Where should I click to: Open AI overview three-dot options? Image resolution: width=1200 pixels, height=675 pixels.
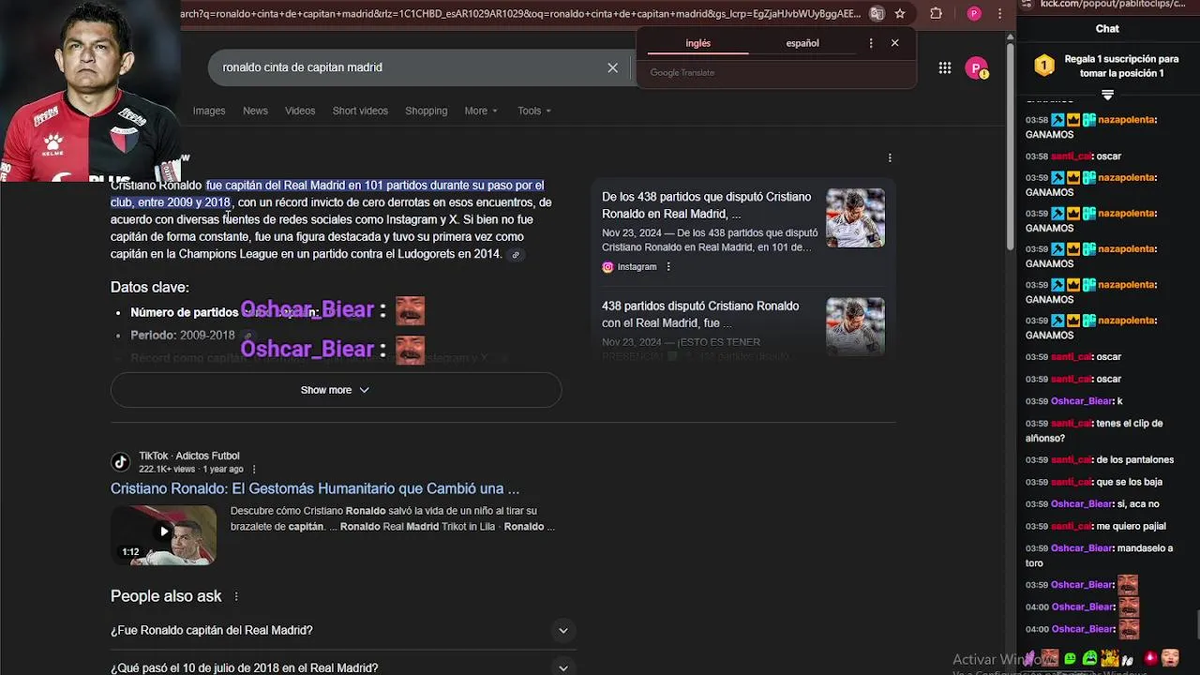(x=890, y=157)
